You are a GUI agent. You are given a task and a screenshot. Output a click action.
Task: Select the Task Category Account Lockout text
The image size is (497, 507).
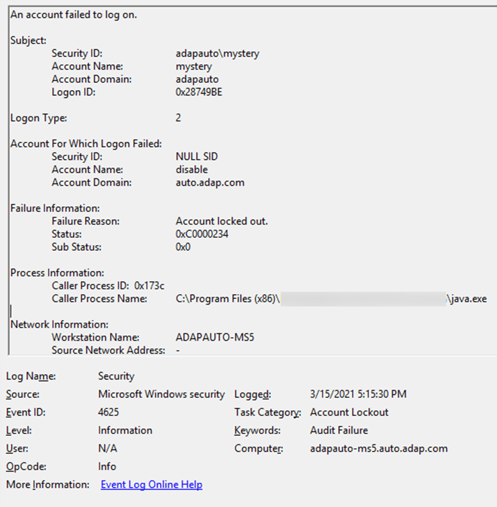point(349,412)
